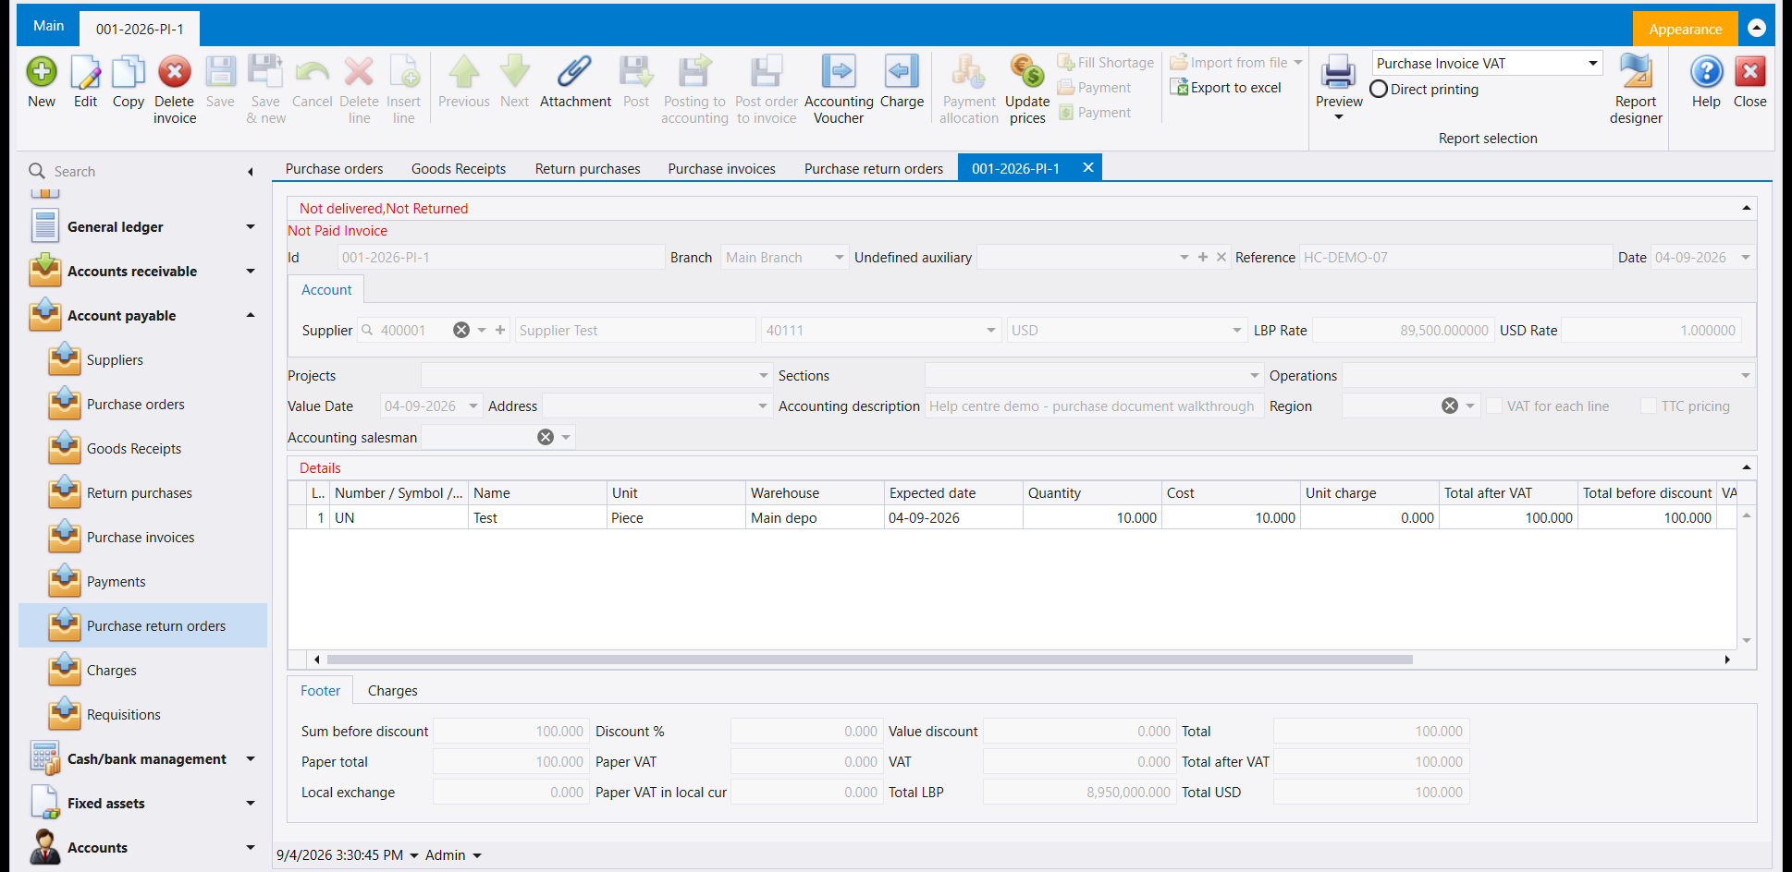Click the details grid horizontal scrollbar
1792x872 pixels.
point(869,660)
